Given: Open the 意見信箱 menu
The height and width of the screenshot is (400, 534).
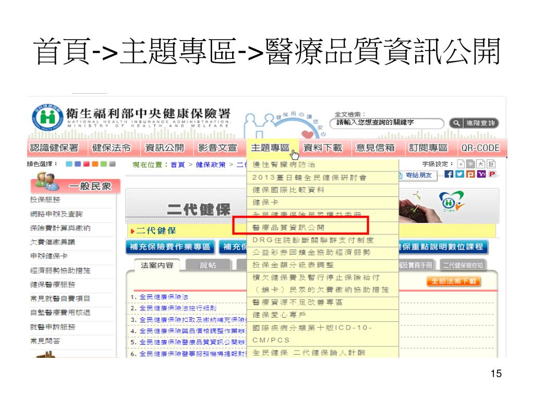Looking at the screenshot, I should point(375,147).
